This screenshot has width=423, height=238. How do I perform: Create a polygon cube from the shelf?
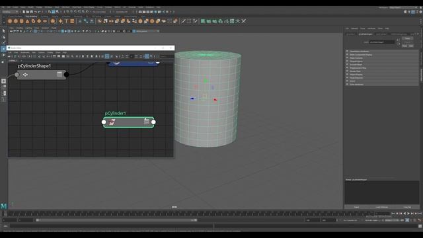tap(16, 21)
